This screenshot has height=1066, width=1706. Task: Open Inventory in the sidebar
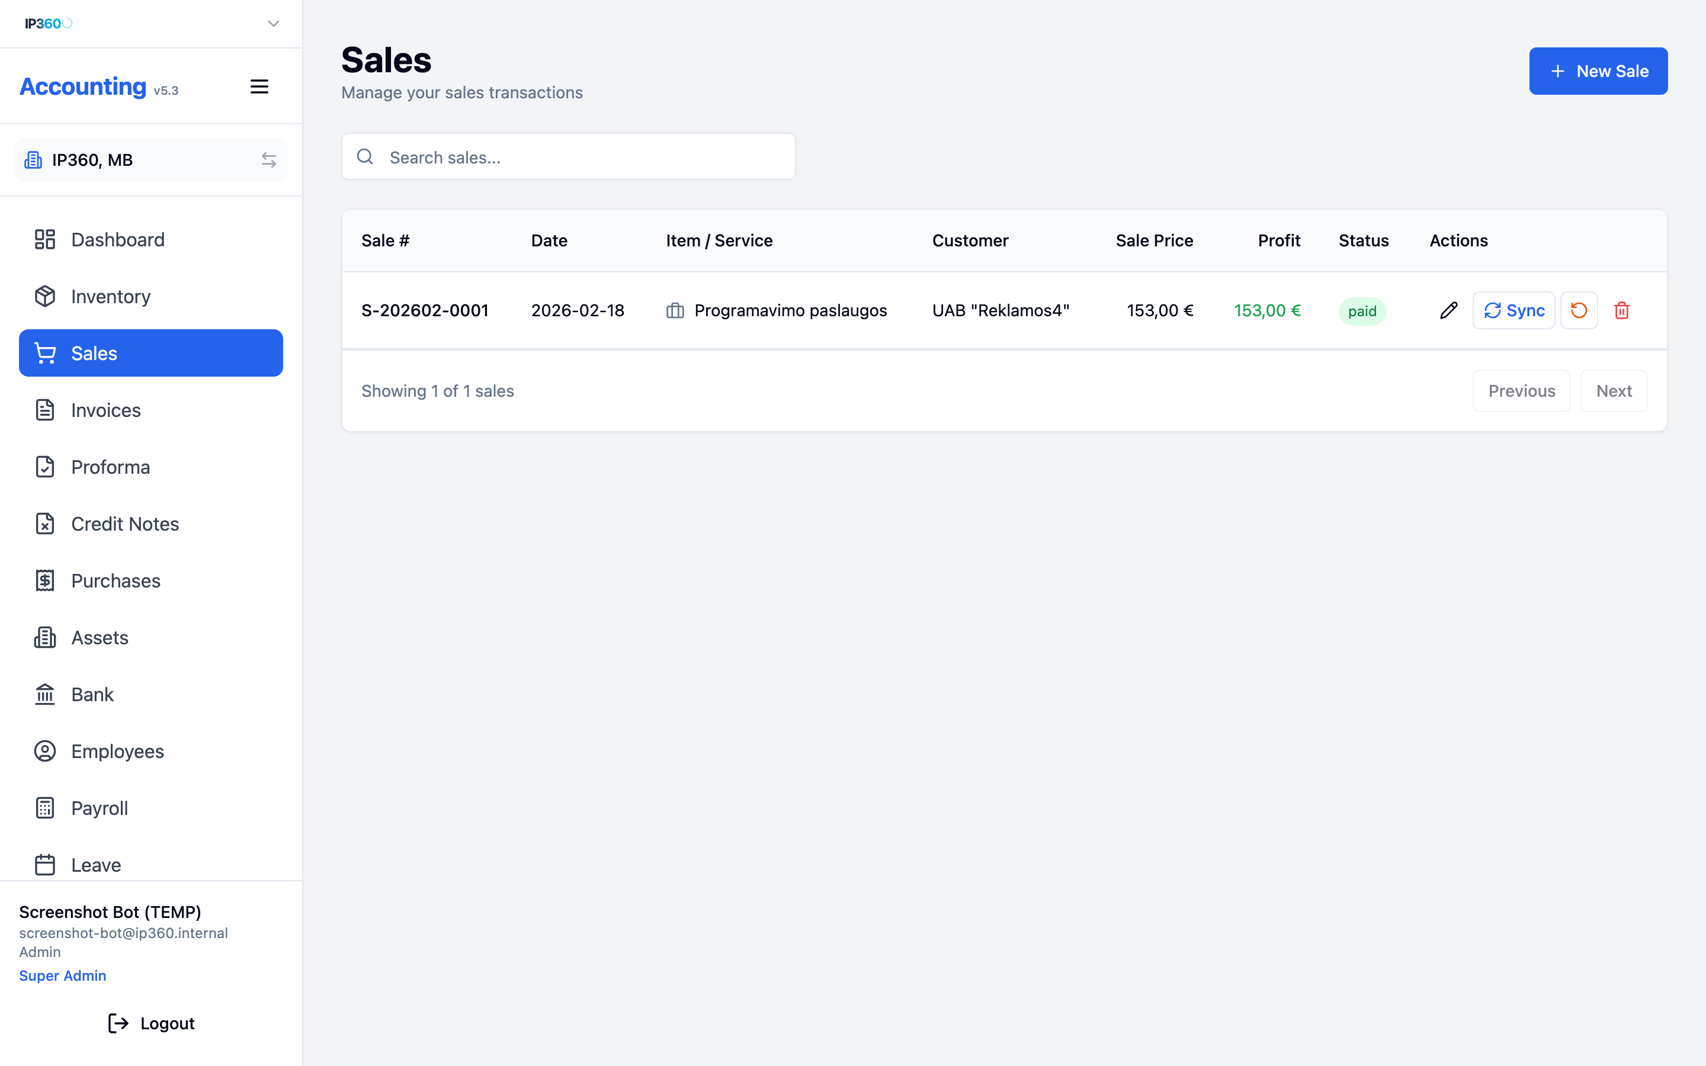151,296
